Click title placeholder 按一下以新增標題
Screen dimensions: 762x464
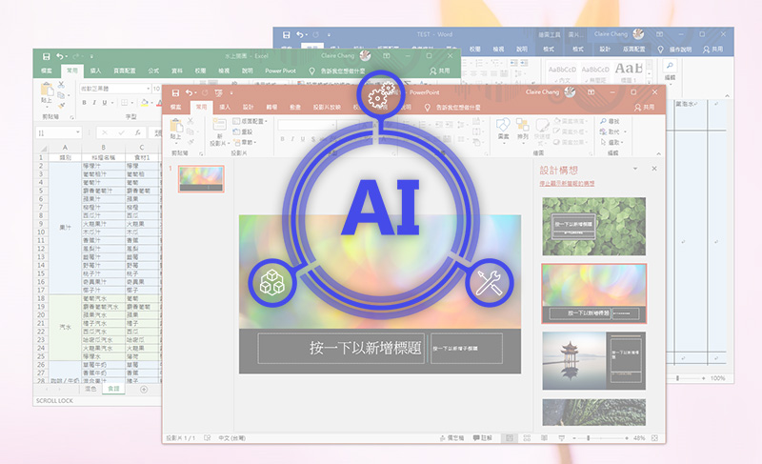pos(341,348)
